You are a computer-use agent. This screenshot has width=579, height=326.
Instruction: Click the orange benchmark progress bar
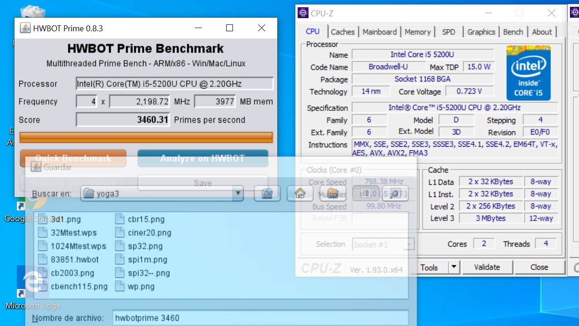tap(146, 137)
